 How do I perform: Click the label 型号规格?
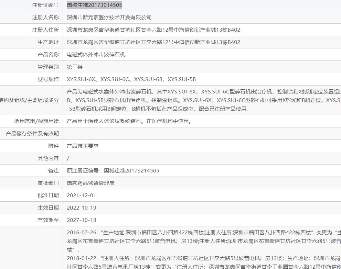pos(48,79)
